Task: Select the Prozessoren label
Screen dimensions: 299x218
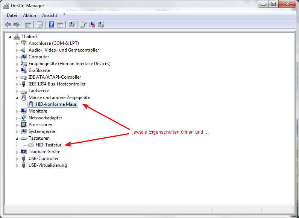Action: 40,125
